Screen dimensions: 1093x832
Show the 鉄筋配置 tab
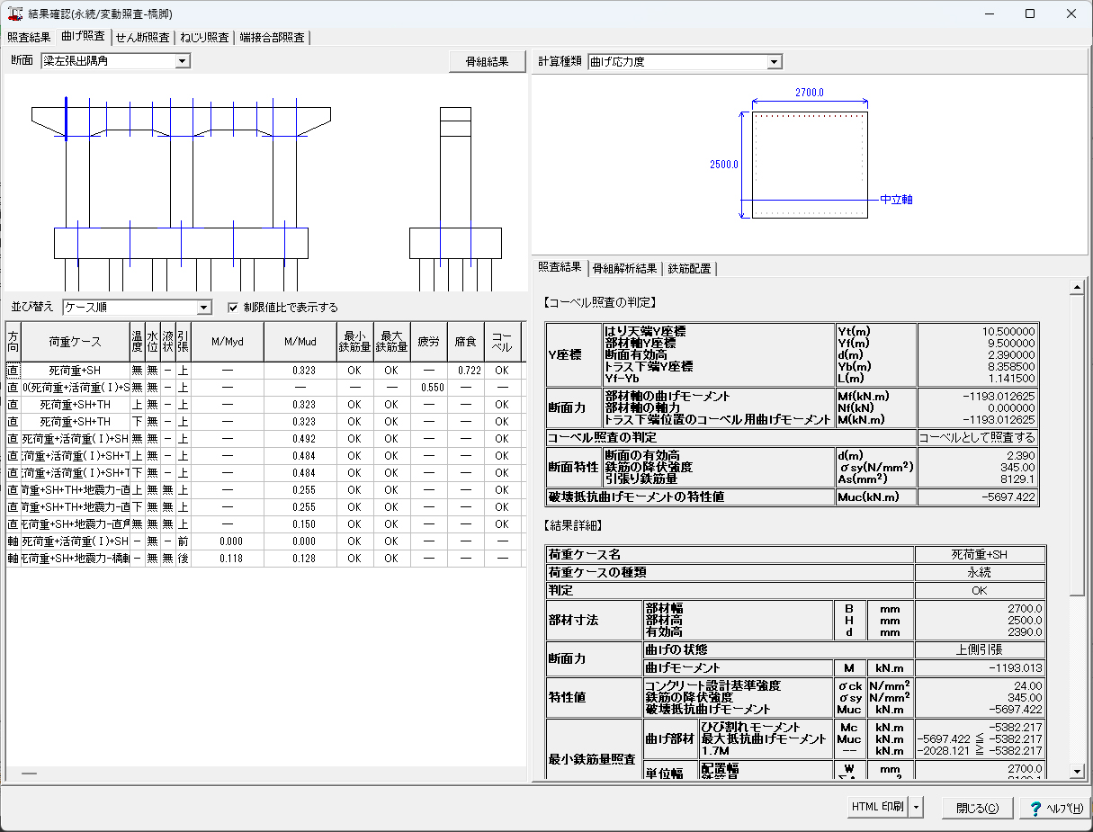[x=689, y=268]
